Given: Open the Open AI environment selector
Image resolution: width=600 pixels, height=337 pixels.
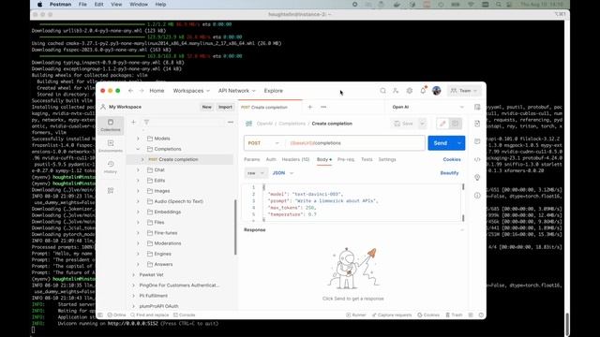Looking at the screenshot, I should click(427, 107).
